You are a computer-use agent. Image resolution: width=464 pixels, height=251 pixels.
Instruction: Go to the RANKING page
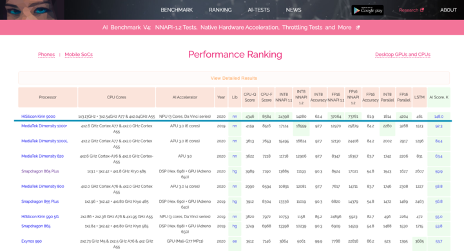(220, 10)
